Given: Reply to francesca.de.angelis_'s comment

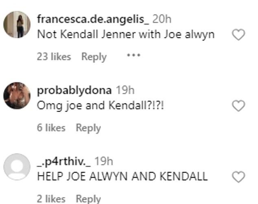Looking at the screenshot, I should pyautogui.click(x=94, y=57).
